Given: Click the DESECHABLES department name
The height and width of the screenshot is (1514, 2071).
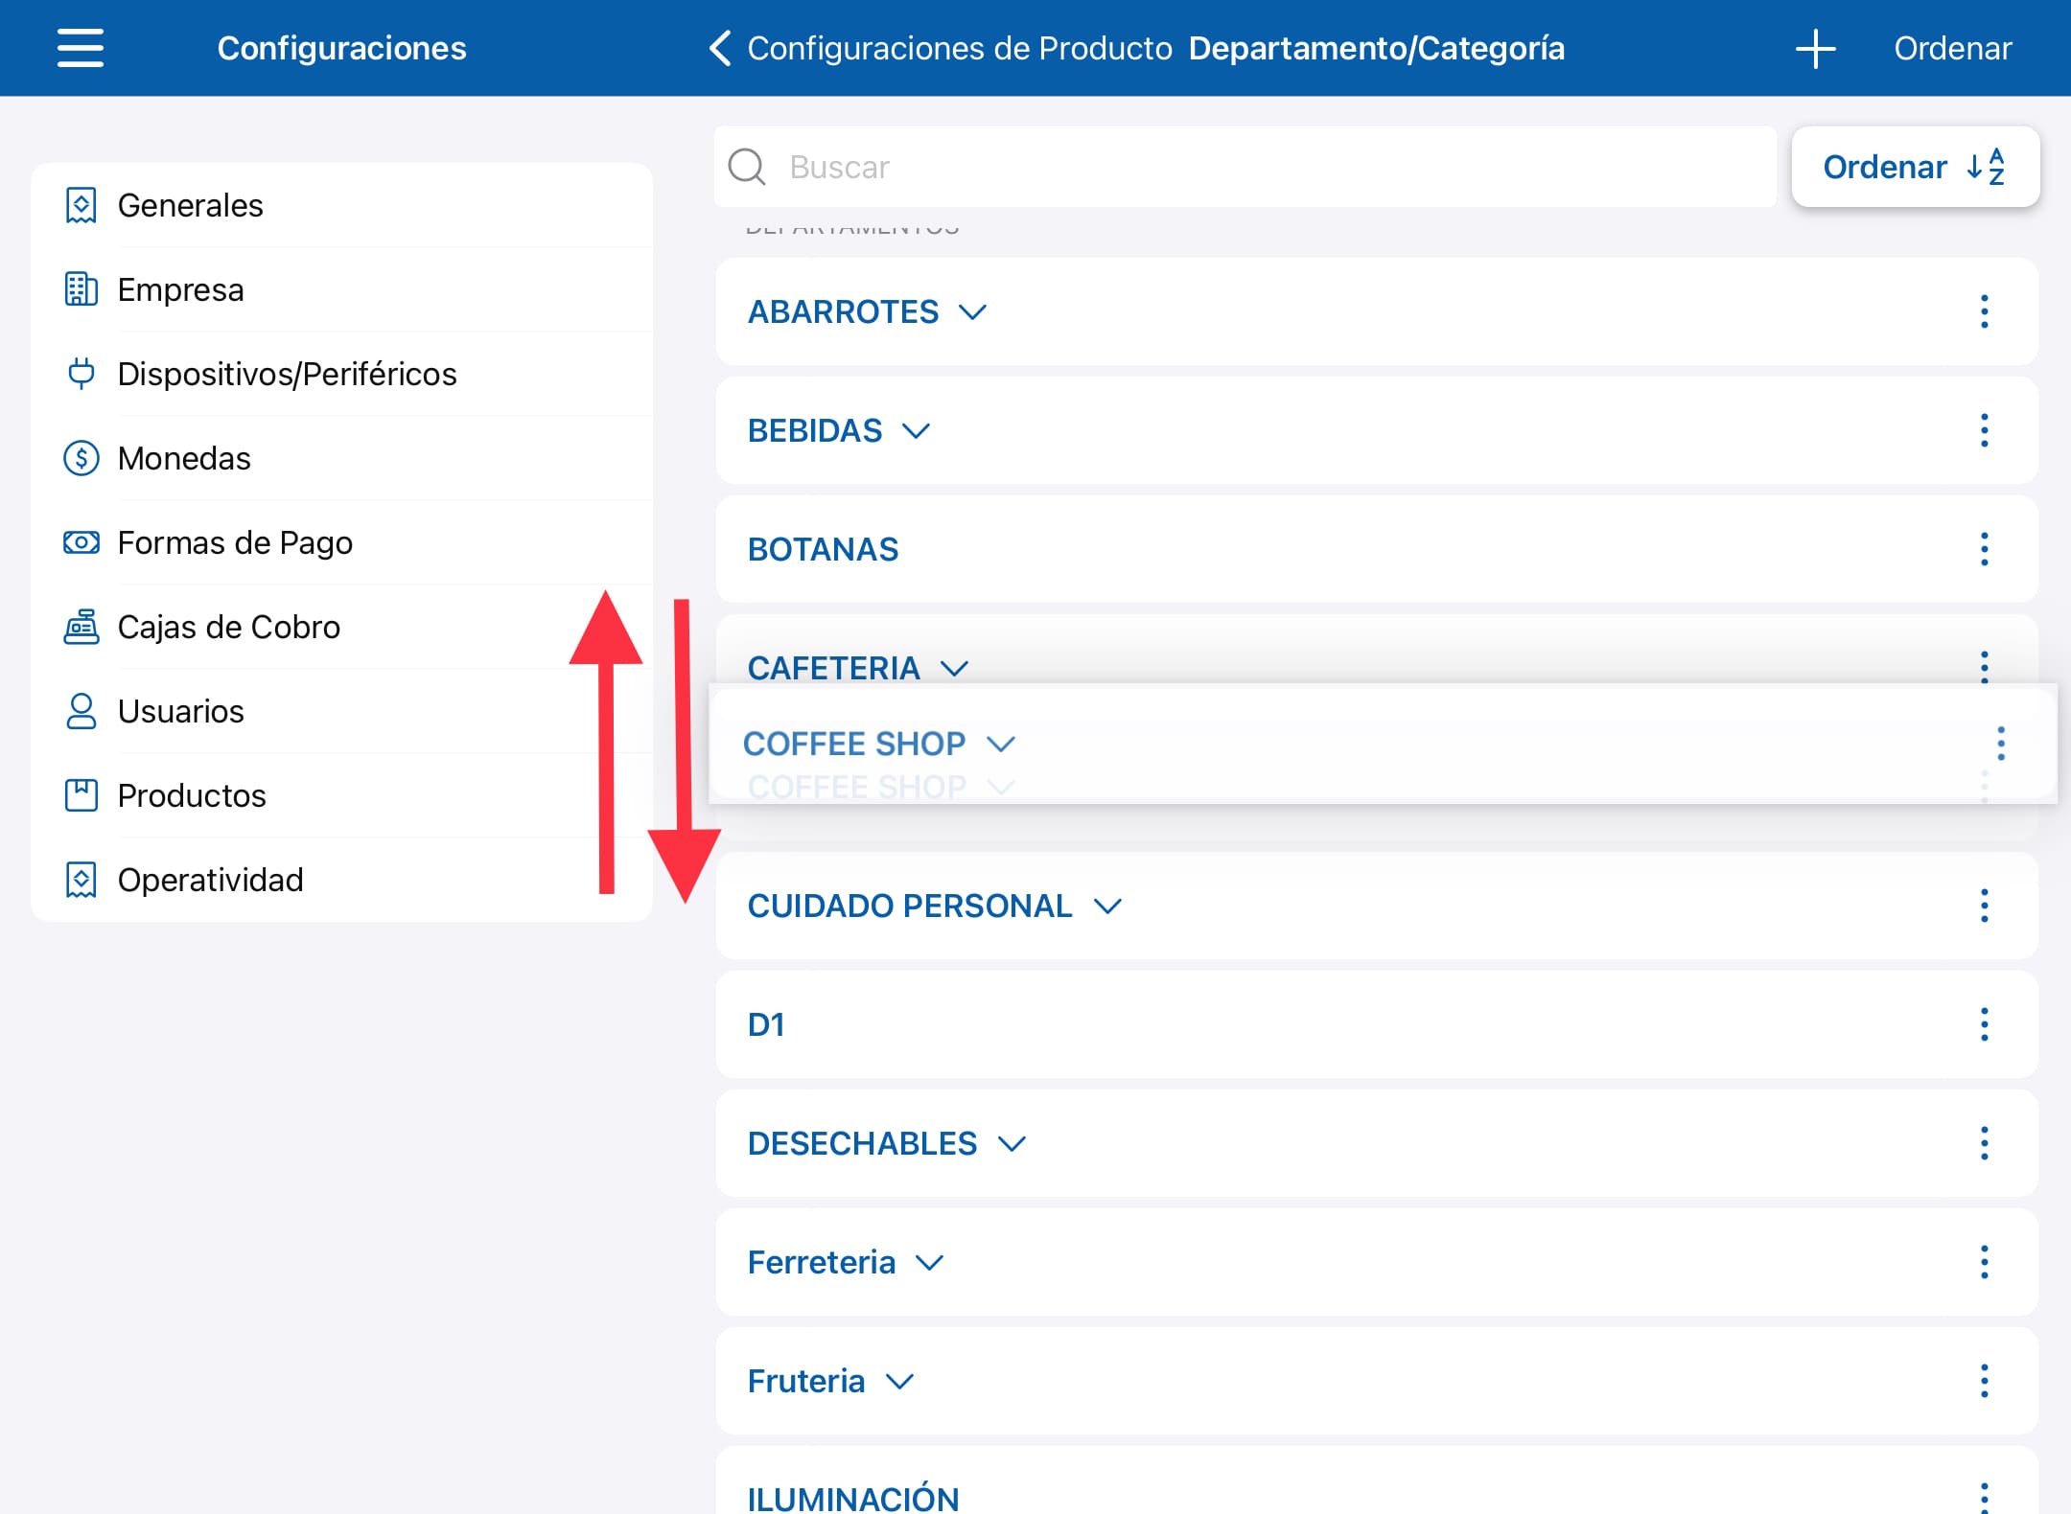Looking at the screenshot, I should (862, 1144).
